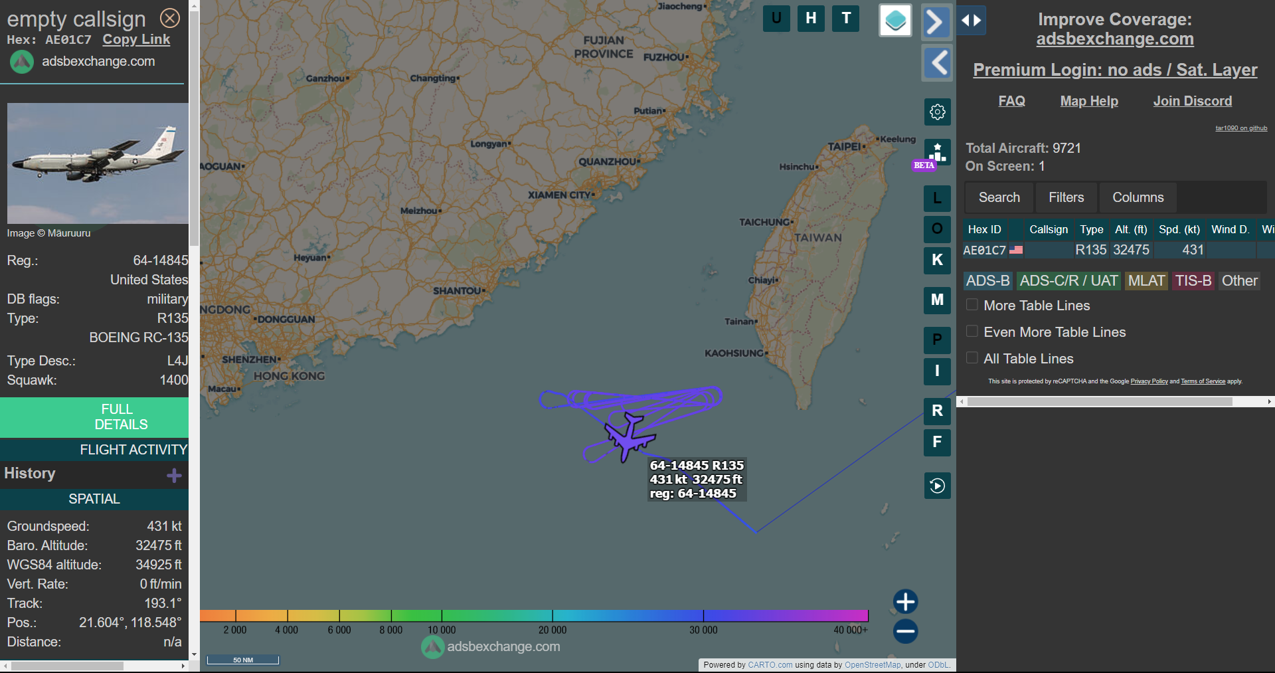
Task: Enable More Table Lines checkbox
Action: [x=972, y=305]
